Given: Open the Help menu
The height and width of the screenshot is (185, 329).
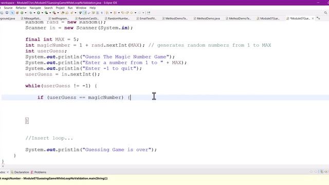Looking at the screenshot, I should [93, 8].
